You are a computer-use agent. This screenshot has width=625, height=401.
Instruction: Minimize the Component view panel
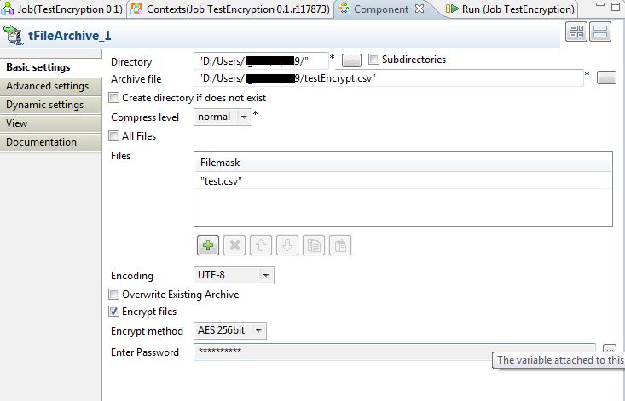(x=600, y=4)
